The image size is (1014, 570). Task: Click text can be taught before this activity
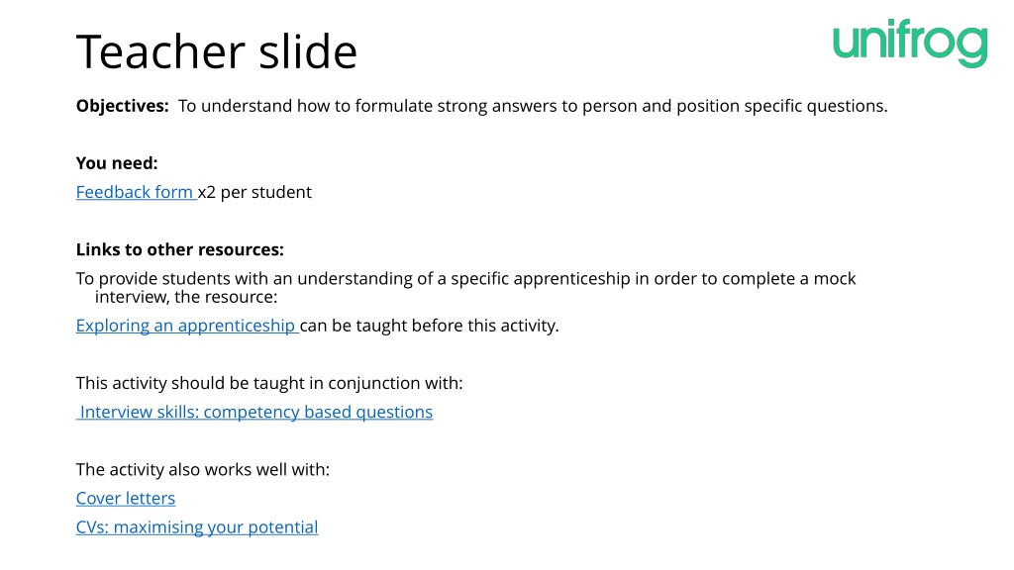[430, 326]
